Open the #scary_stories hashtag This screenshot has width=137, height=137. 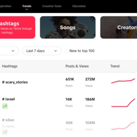[x=15, y=82]
